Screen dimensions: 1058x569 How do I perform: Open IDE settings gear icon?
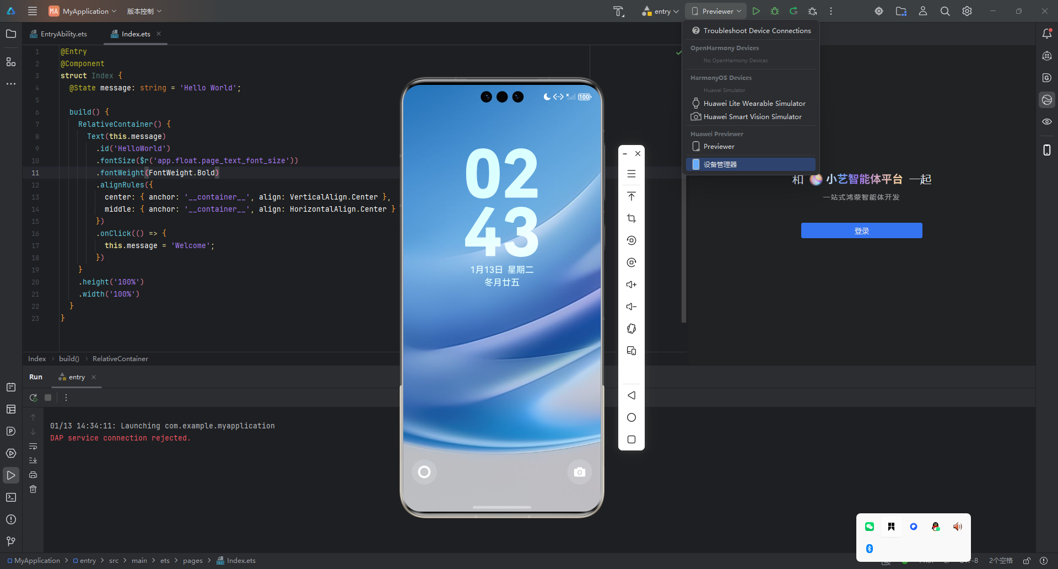[x=967, y=11]
